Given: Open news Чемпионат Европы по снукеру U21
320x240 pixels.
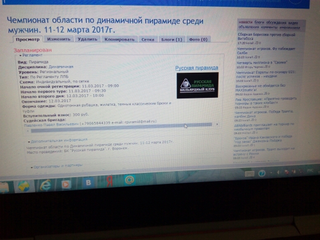Looking at the screenshot, I should click(266, 74).
